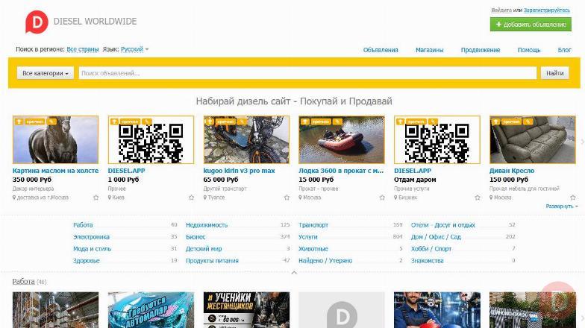The height and width of the screenshot is (328, 585).
Task: Open the Ученики жестянщиков job thumbnail
Action: (x=246, y=310)
